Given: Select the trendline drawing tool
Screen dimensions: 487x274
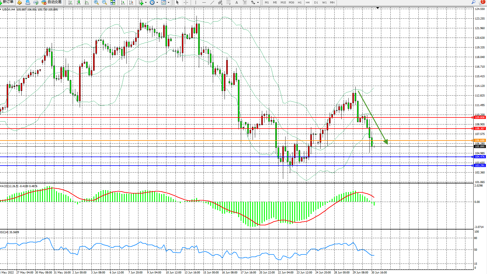Looking at the screenshot, I should click(x=212, y=3).
